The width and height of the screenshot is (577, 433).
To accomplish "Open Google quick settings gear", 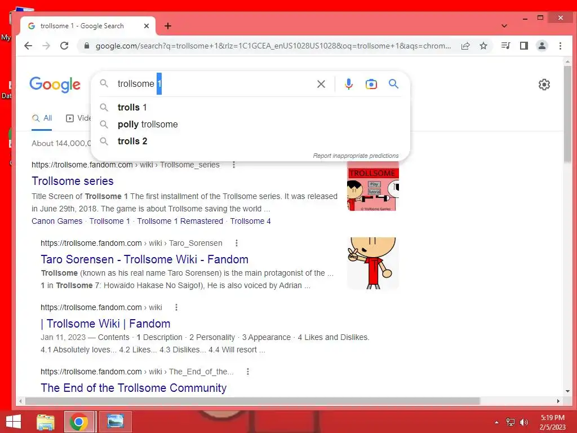I will coord(544,85).
